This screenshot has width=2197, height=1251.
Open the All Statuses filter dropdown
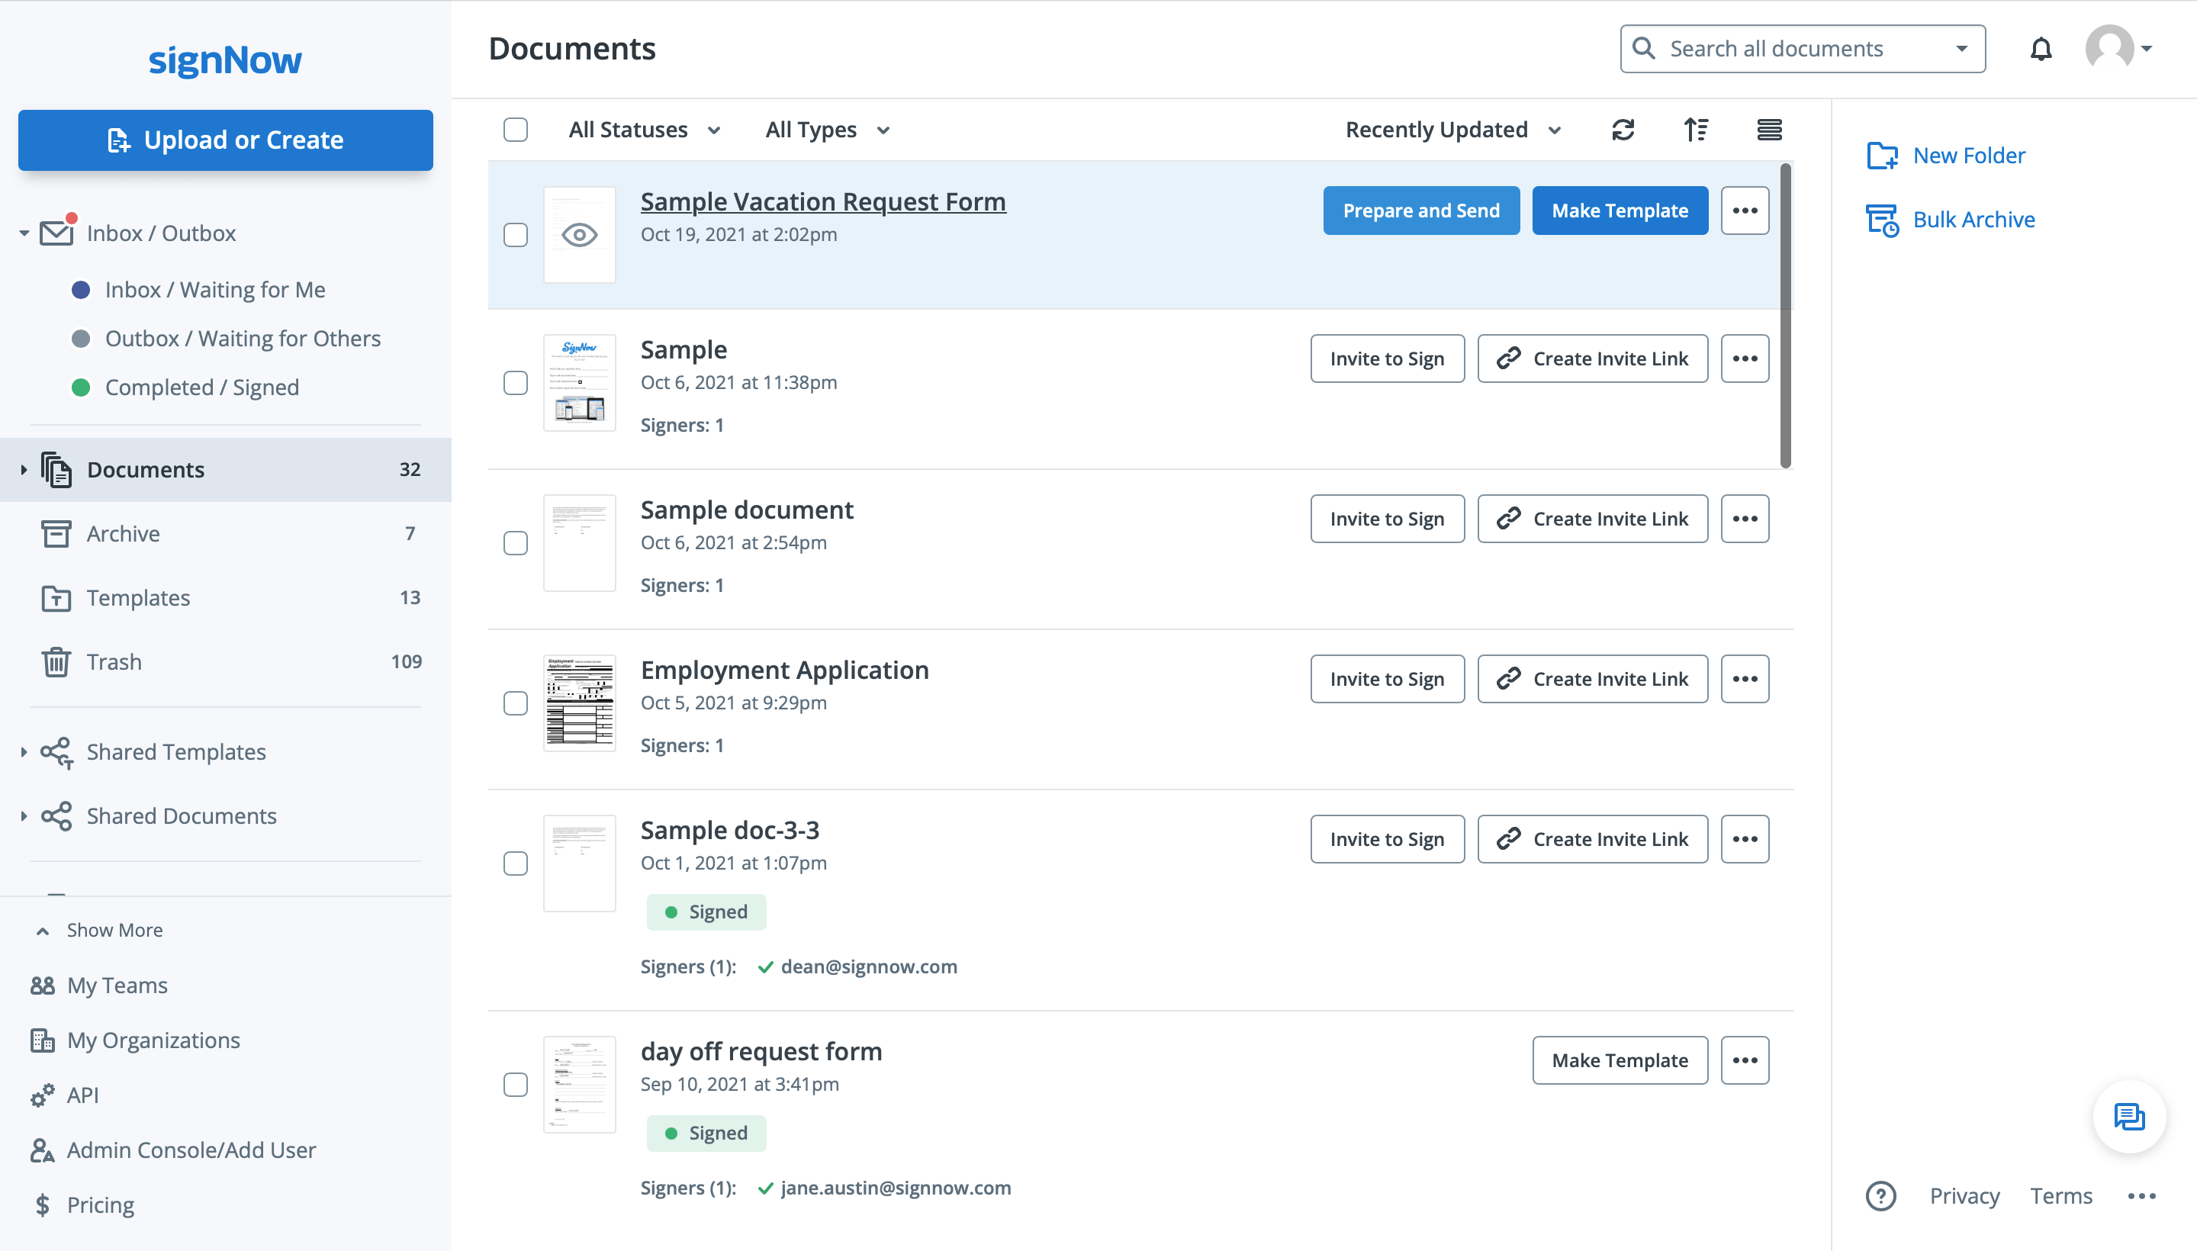tap(645, 130)
